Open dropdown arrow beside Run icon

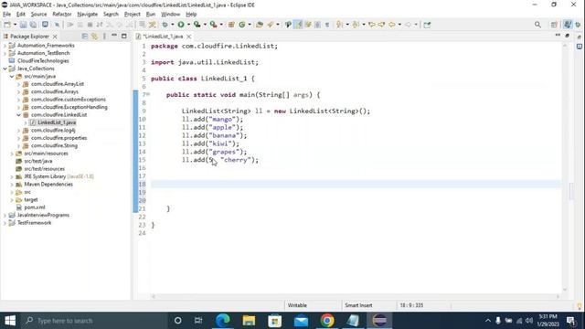point(188,25)
